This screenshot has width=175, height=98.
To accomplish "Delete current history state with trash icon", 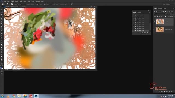I will pos(148,33).
